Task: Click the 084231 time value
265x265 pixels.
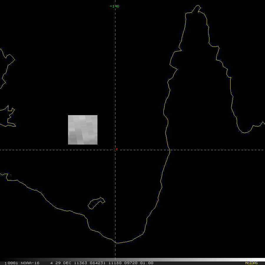Action: pyautogui.click(x=98, y=263)
